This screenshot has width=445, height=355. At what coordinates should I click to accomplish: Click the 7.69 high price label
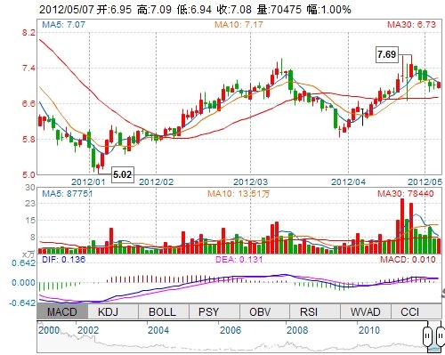[x=387, y=54]
